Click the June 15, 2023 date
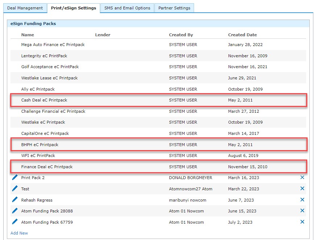This screenshot has width=317, height=240. (x=242, y=211)
